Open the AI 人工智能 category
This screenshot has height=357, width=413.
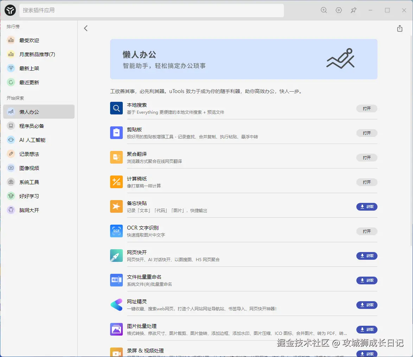pos(39,140)
